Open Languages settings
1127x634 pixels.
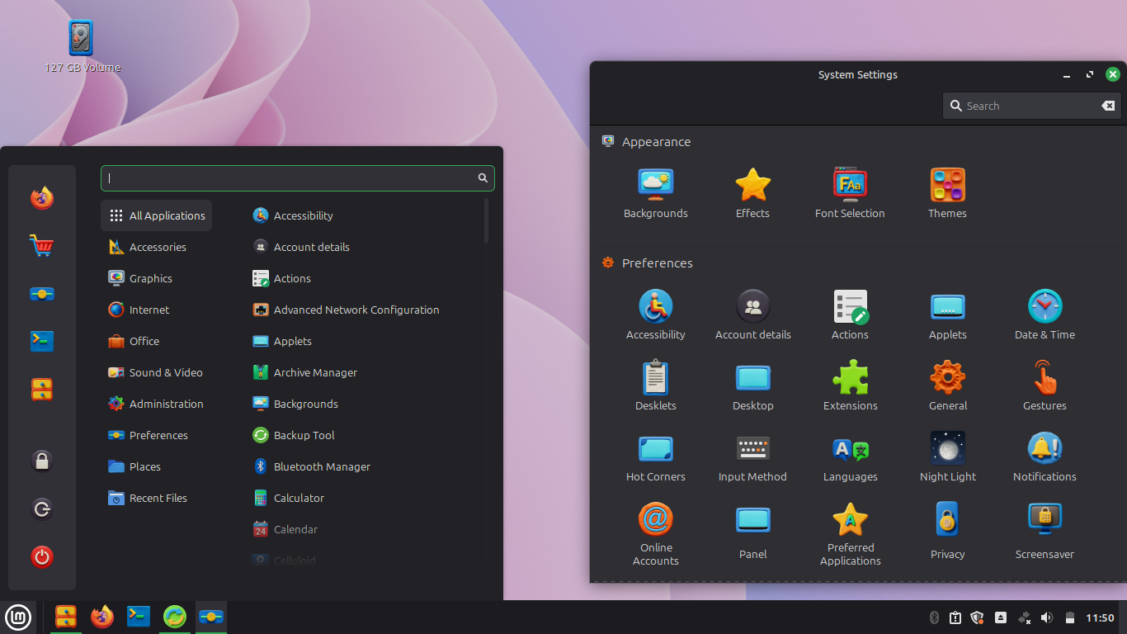pos(850,457)
